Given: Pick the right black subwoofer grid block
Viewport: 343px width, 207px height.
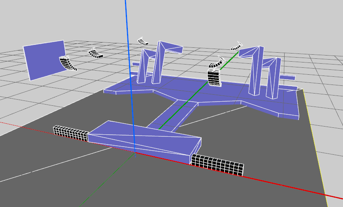Looking at the screenshot, I should pyautogui.click(x=218, y=165).
